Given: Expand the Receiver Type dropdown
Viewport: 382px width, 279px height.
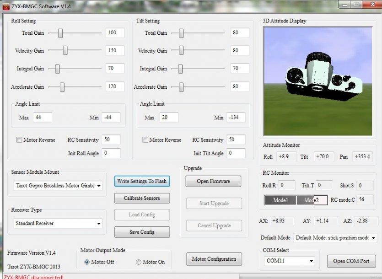Looking at the screenshot, I should (x=99, y=224).
